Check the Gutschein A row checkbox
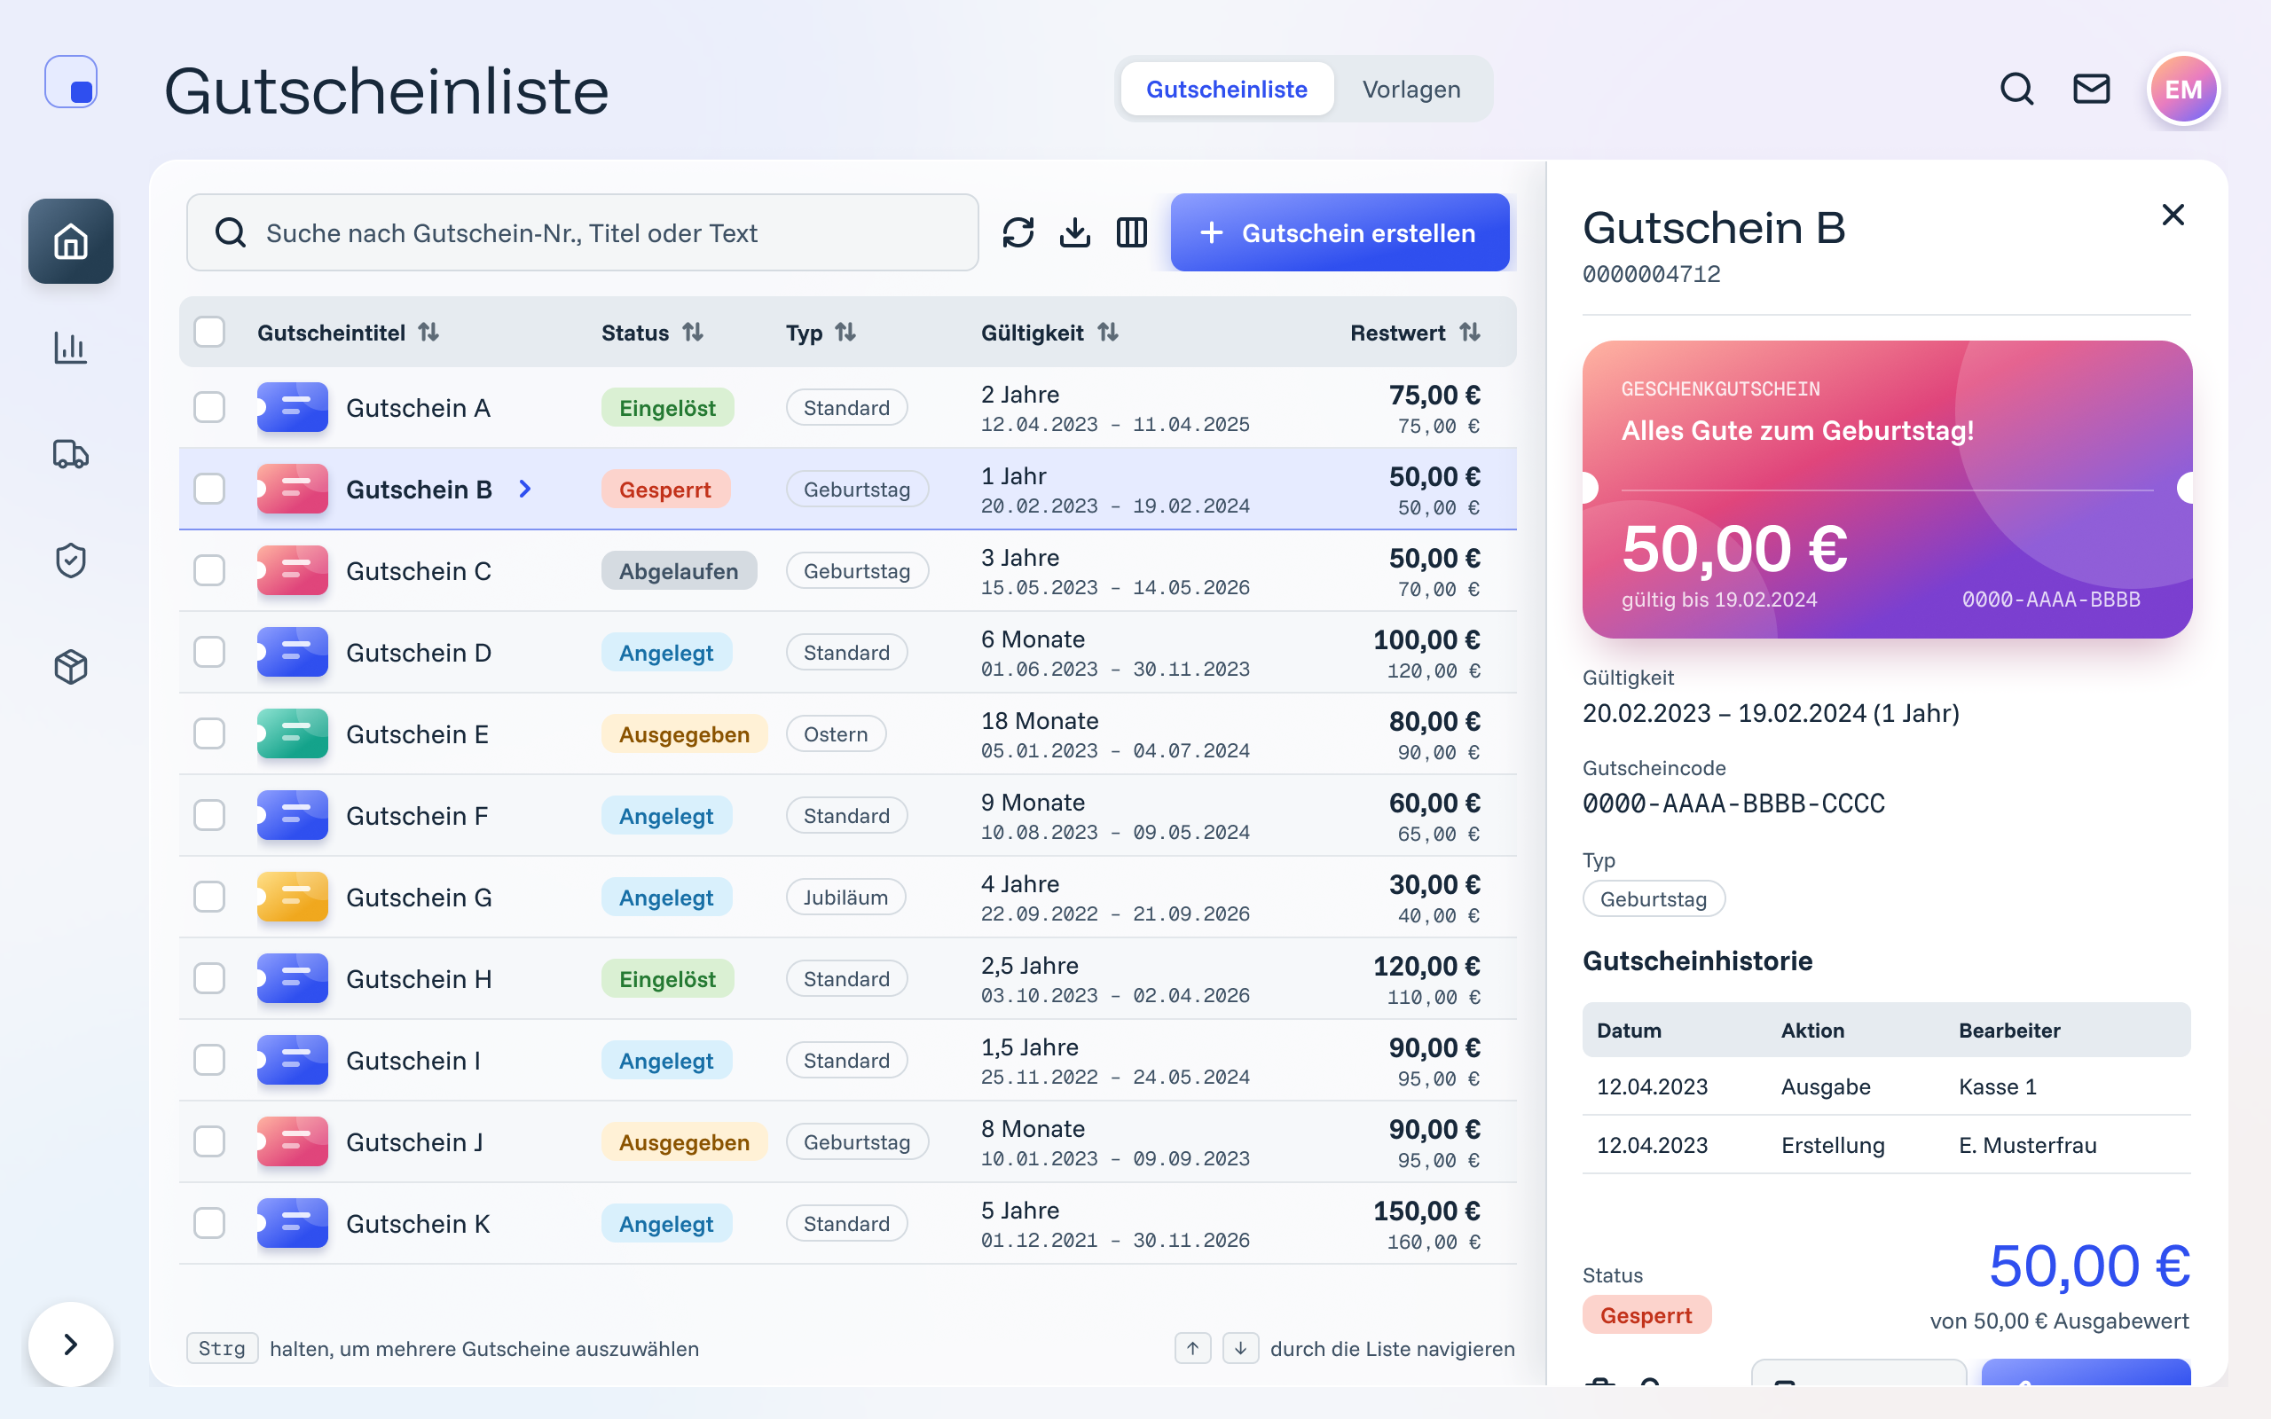The image size is (2271, 1419). [x=209, y=407]
